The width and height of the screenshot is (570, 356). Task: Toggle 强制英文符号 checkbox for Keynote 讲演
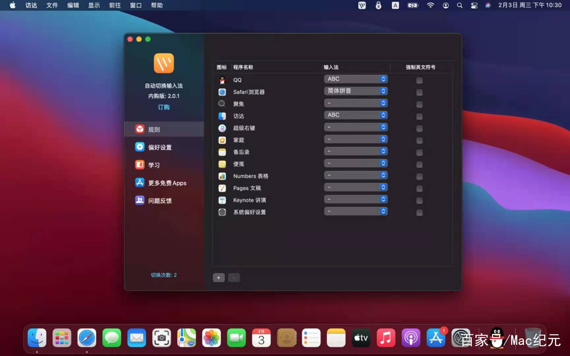[x=419, y=201]
